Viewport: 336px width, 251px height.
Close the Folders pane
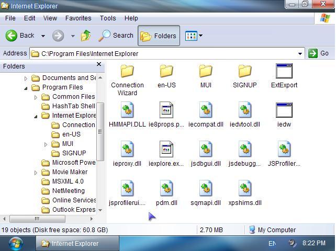[99, 64]
